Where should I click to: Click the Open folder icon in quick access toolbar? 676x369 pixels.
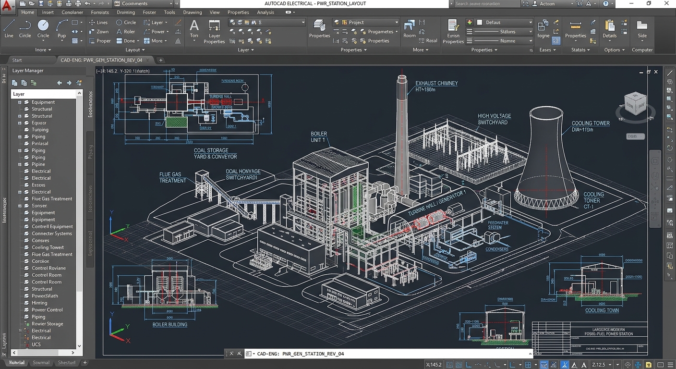(33, 3)
